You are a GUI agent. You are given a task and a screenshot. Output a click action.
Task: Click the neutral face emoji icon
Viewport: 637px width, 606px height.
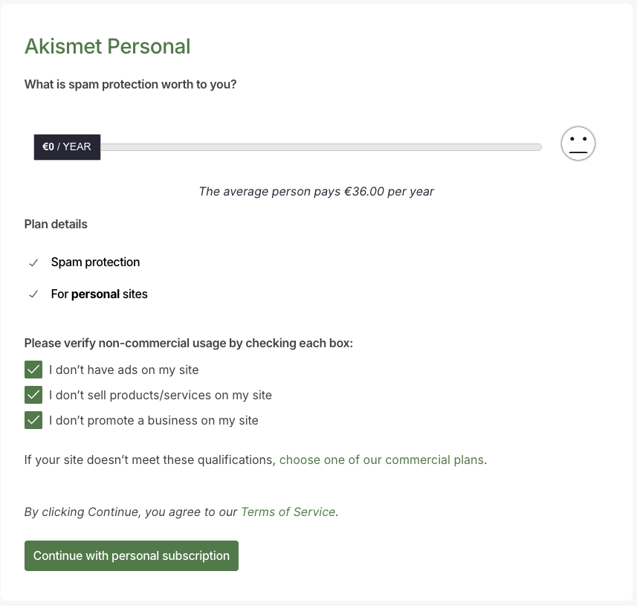(x=578, y=144)
